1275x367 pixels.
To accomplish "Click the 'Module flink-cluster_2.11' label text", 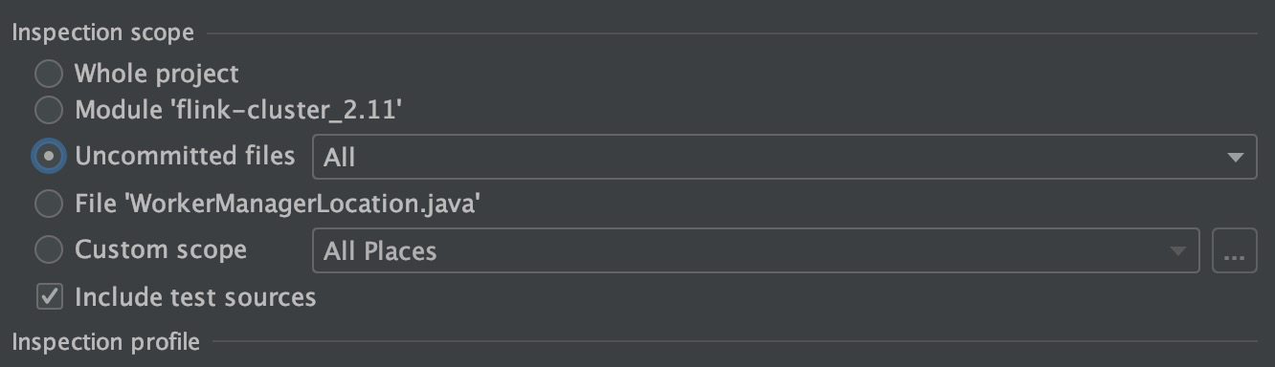I will coord(238,111).
